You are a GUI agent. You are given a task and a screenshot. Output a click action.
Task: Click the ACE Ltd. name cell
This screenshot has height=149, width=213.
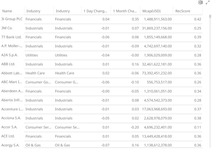click(x=8, y=136)
